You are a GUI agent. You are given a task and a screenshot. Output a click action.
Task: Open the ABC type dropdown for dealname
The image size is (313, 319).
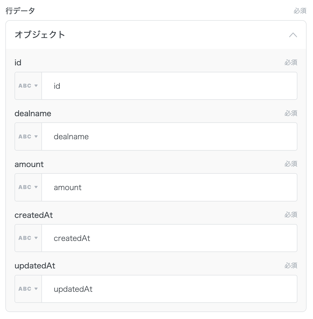(x=28, y=137)
